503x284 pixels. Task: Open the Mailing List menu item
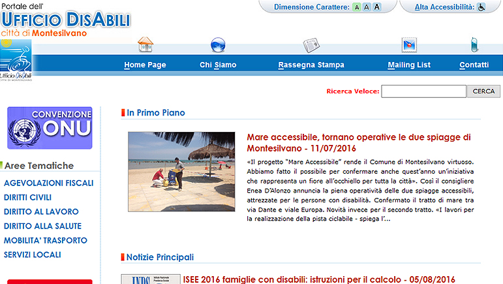409,65
